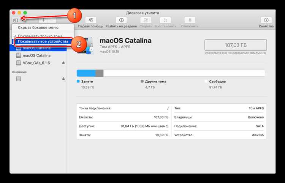Click the 107,03 ГБ capacity box

236,45
